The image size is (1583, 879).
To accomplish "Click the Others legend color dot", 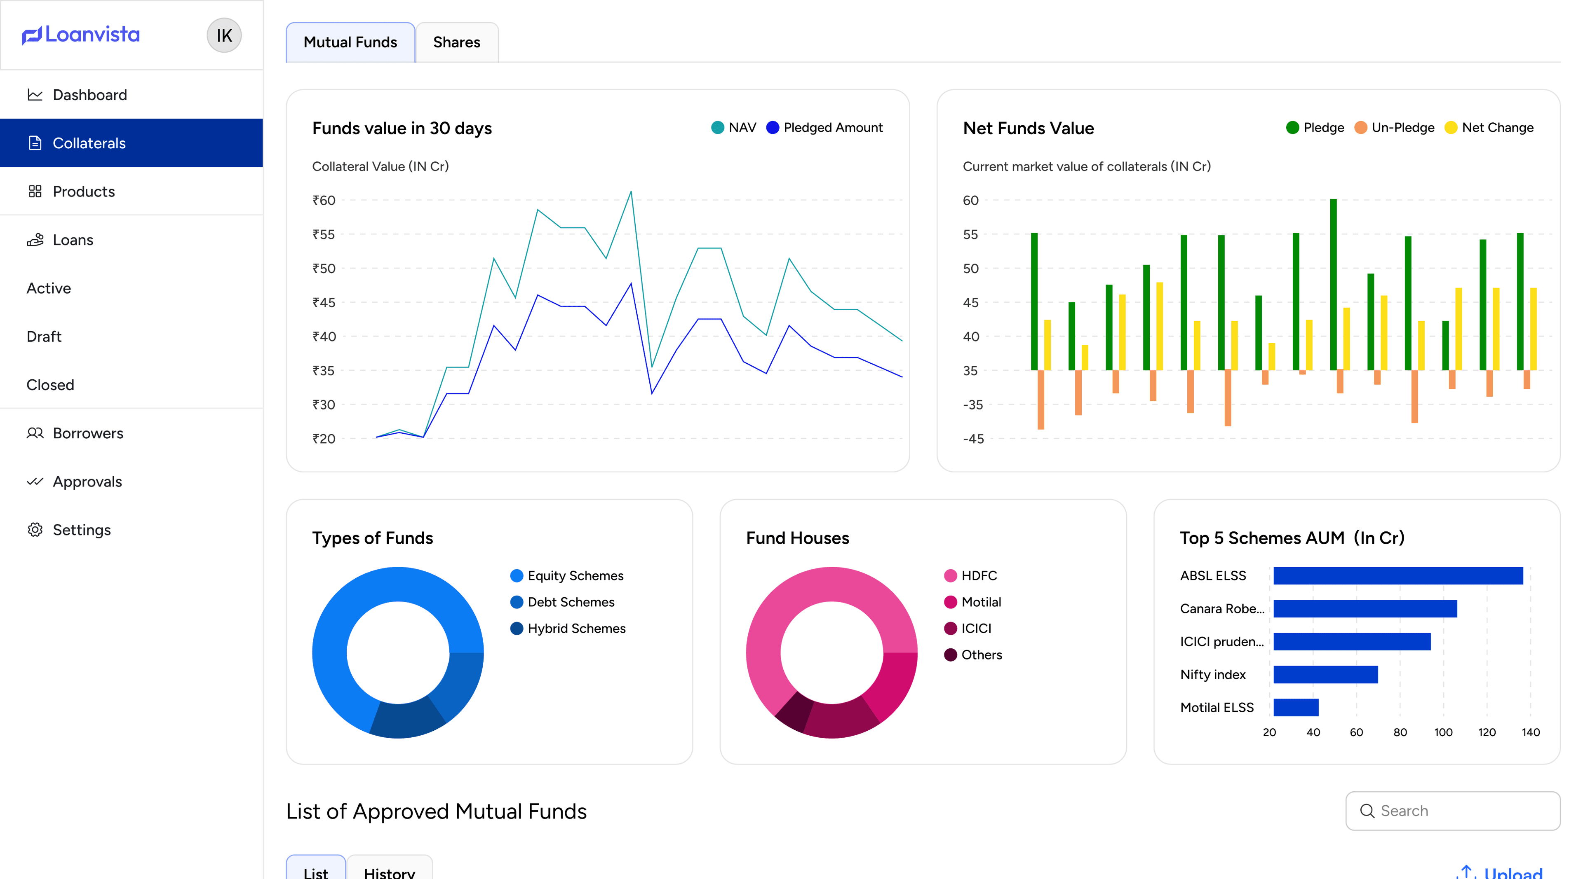I will pos(951,655).
